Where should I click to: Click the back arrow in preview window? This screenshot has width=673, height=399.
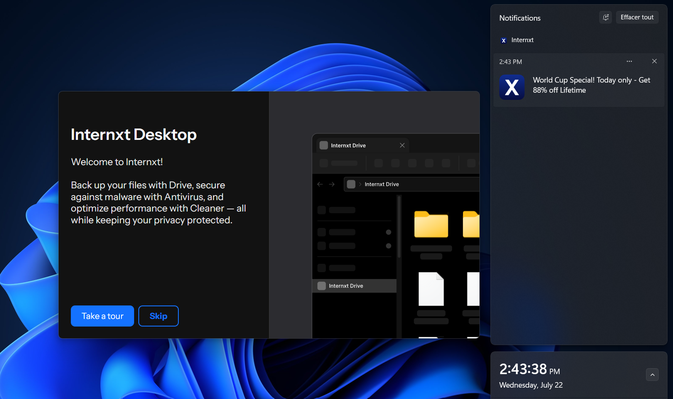(x=320, y=184)
